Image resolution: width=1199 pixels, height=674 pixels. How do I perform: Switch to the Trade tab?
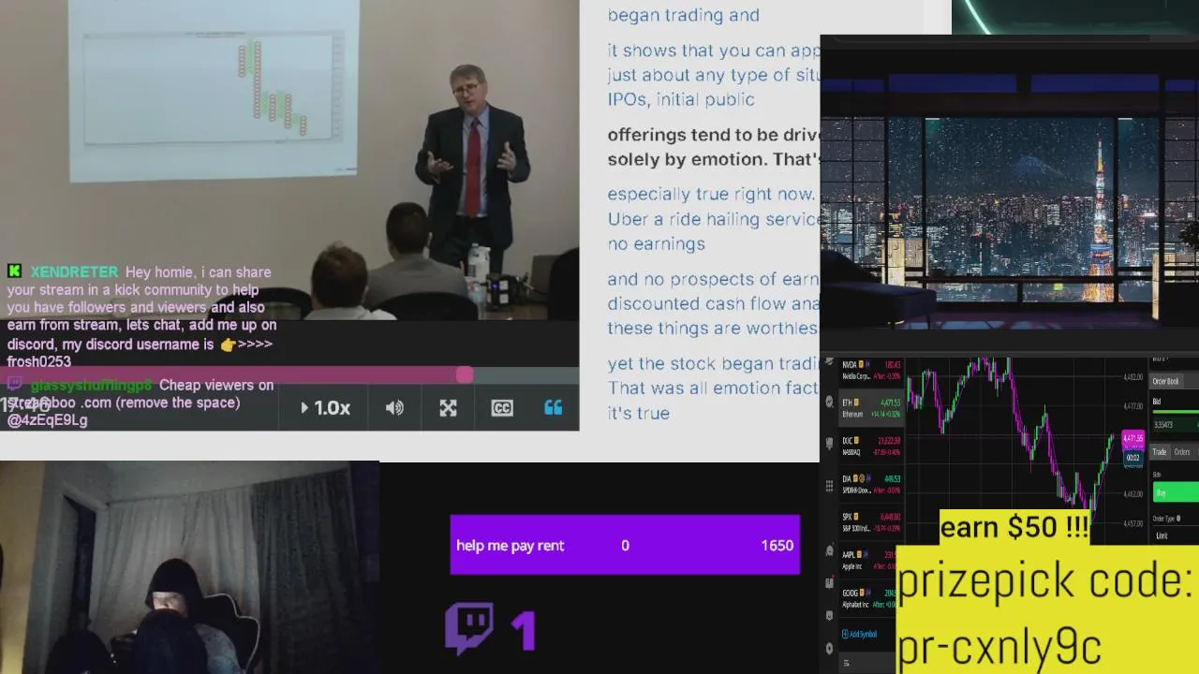[1160, 452]
